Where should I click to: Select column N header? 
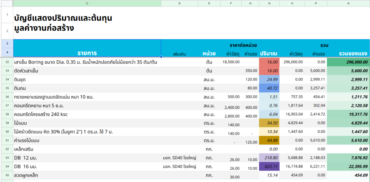point(269,3)
